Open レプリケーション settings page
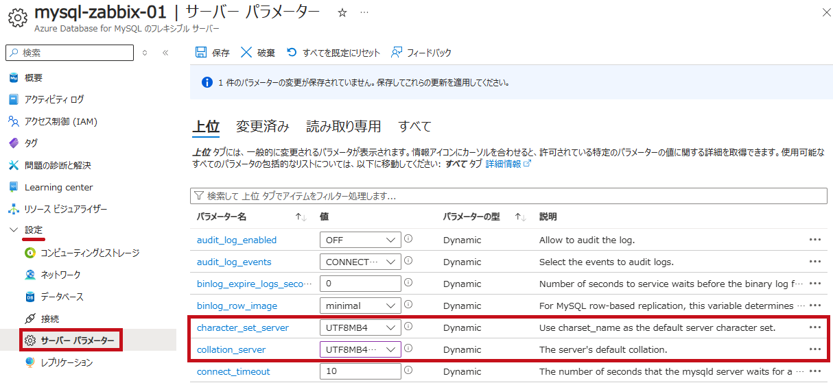Image resolution: width=833 pixels, height=385 pixels. (x=67, y=362)
